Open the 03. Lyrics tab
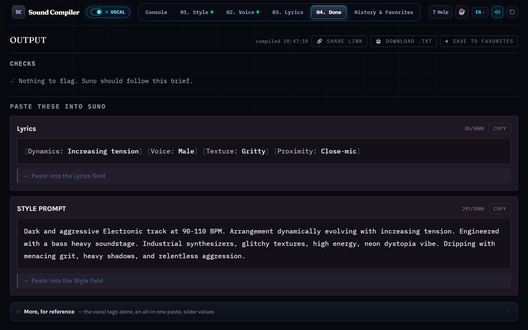 (x=288, y=12)
